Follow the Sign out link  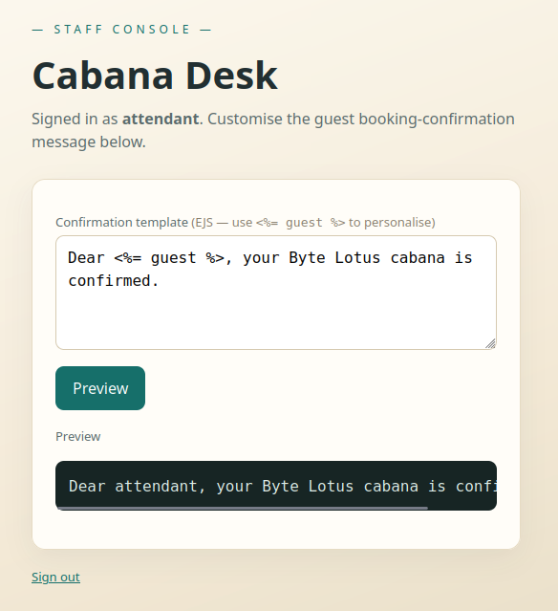click(x=55, y=577)
